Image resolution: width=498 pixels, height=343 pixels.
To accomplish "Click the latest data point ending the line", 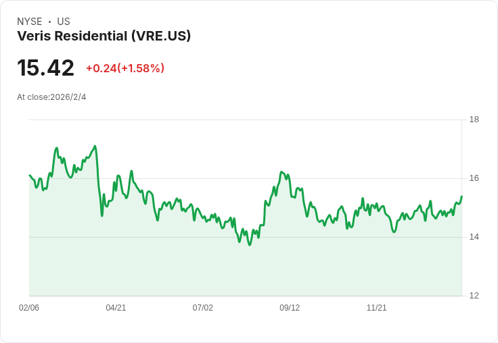I will [x=461, y=196].
